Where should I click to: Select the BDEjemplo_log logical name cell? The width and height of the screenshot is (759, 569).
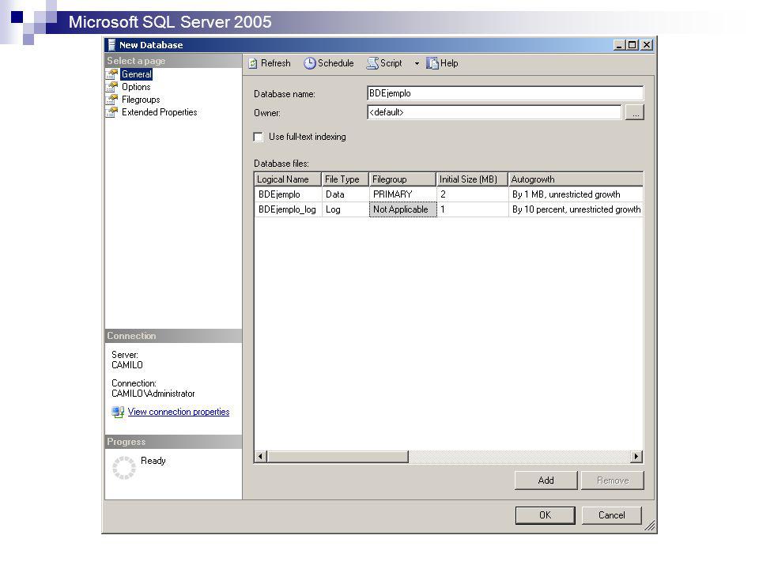(288, 209)
